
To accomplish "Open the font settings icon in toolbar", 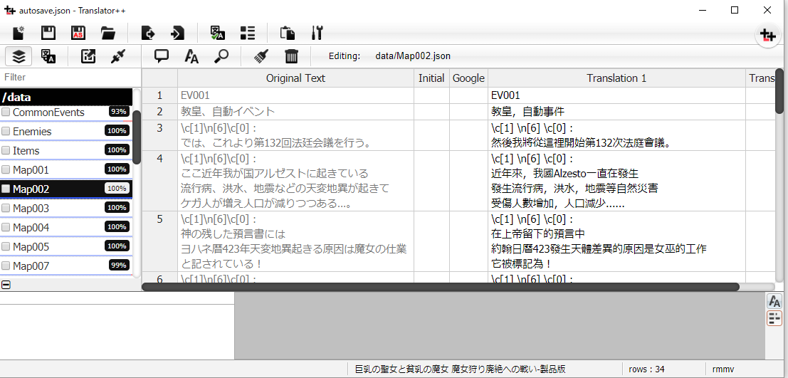I will [191, 56].
